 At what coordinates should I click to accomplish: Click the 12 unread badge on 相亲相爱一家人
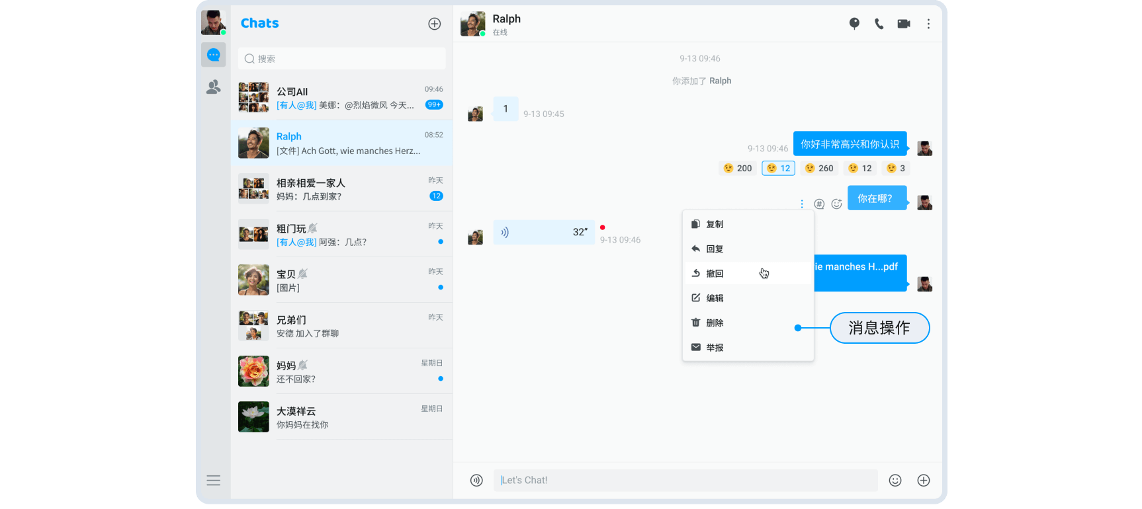pos(436,196)
